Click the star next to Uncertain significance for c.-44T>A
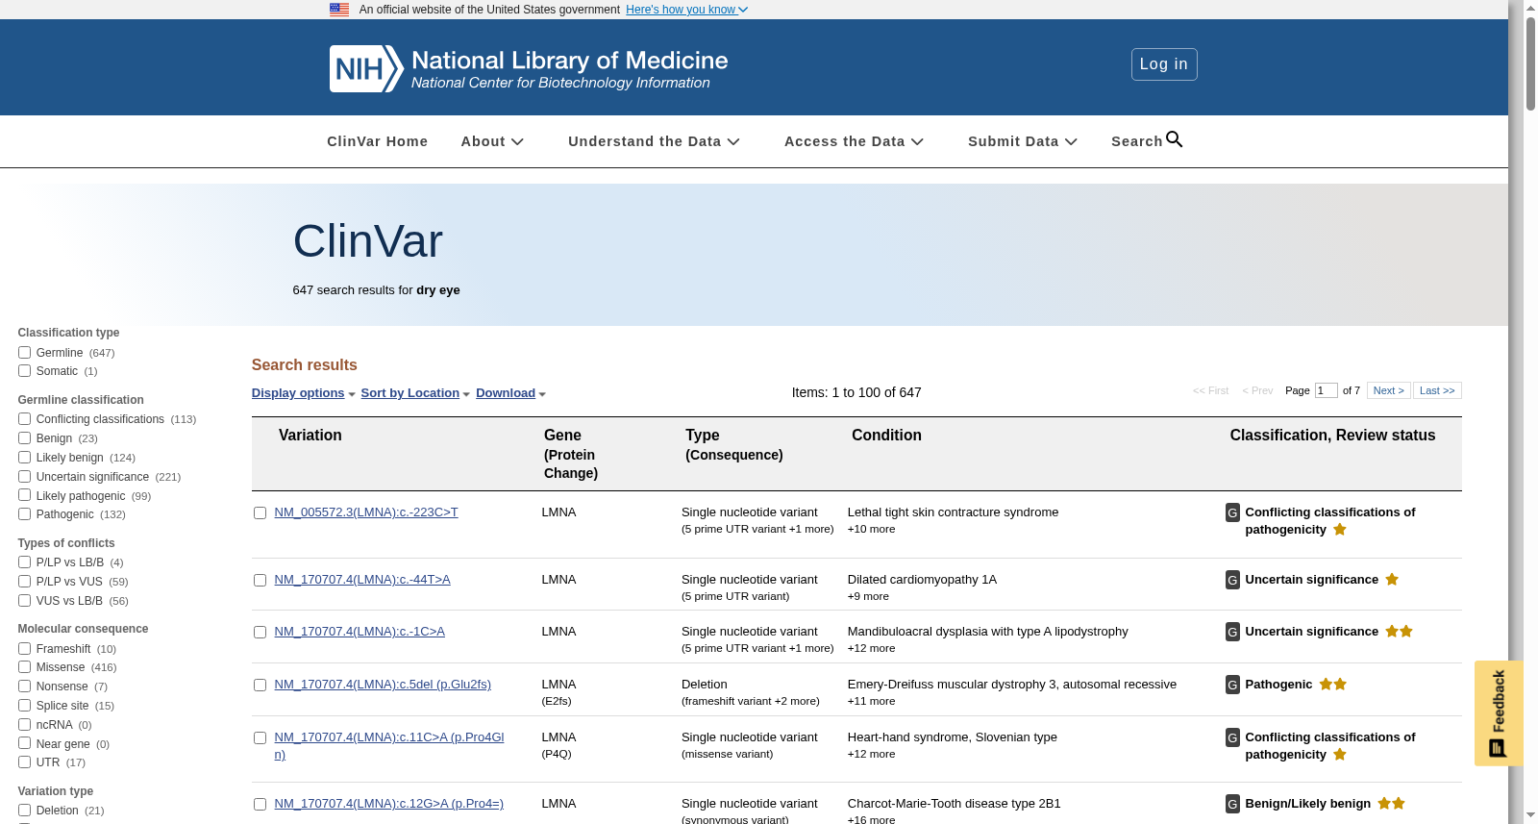The height and width of the screenshot is (824, 1538). (1392, 580)
